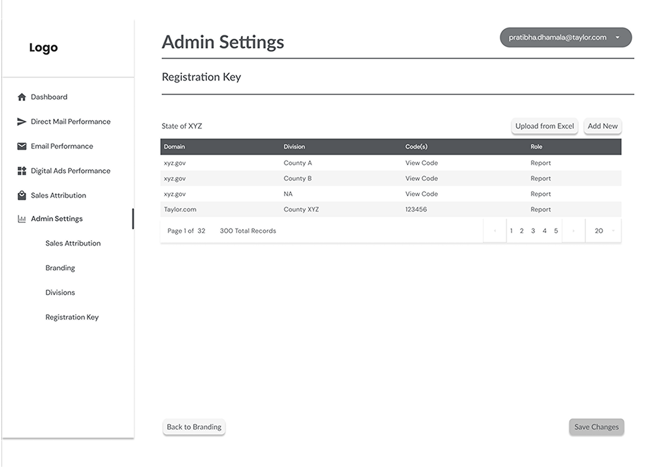Click Upload from Excel button
Image resolution: width=658 pixels, height=467 pixels.
544,126
